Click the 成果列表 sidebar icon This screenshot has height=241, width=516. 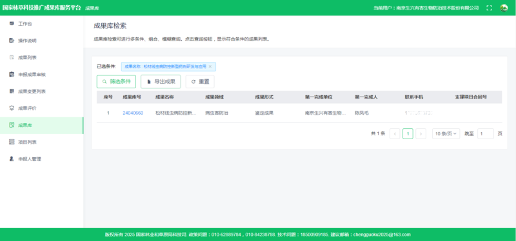(12, 57)
